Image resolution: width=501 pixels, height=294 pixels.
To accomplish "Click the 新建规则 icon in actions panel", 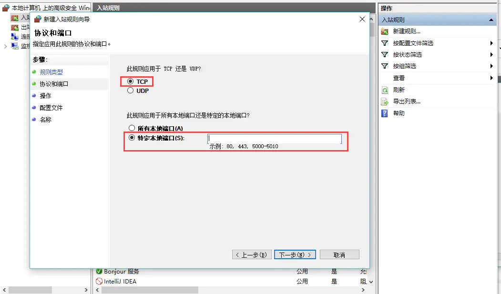I will 385,31.
